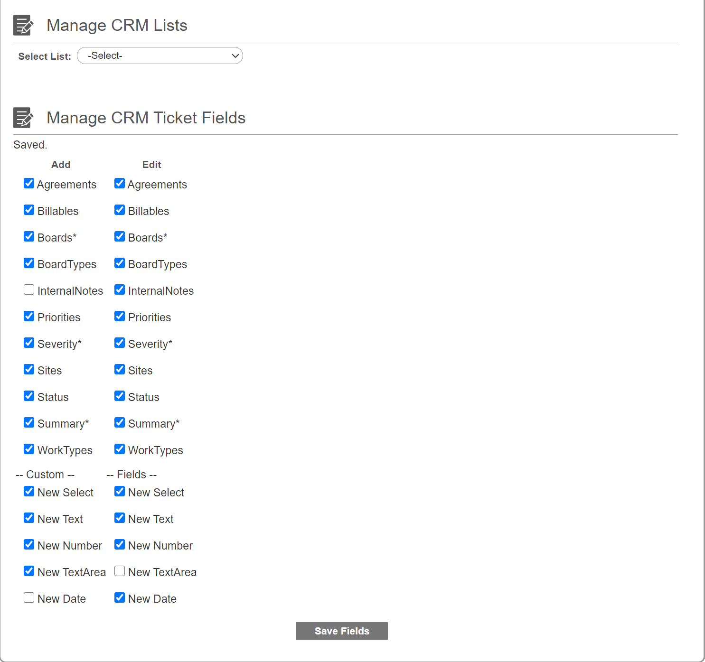The height and width of the screenshot is (662, 705).
Task: Uncheck Billables in the Edit column
Action: click(120, 210)
